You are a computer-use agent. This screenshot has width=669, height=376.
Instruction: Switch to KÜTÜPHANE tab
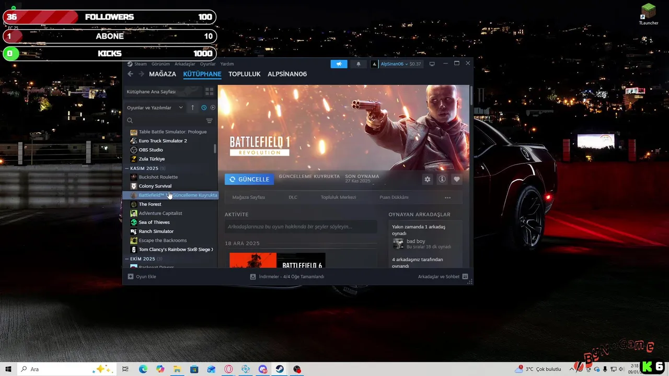(x=202, y=74)
